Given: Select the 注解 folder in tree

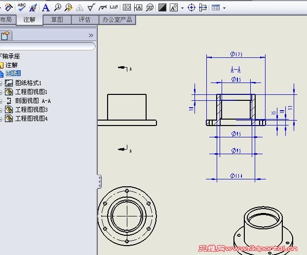Looking at the screenshot, I should click(11, 65).
